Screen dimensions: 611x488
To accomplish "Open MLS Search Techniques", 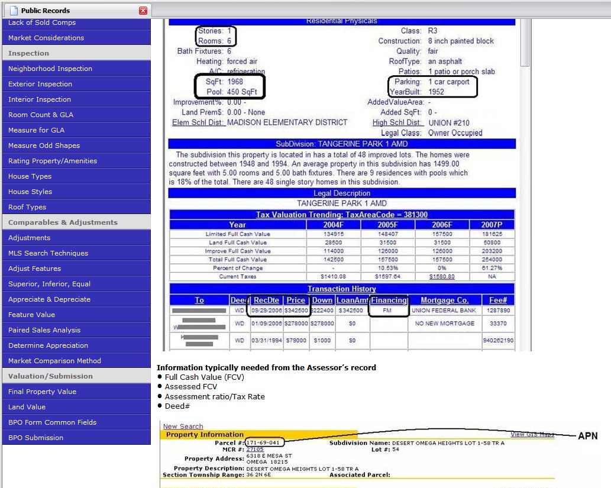I will (x=76, y=253).
